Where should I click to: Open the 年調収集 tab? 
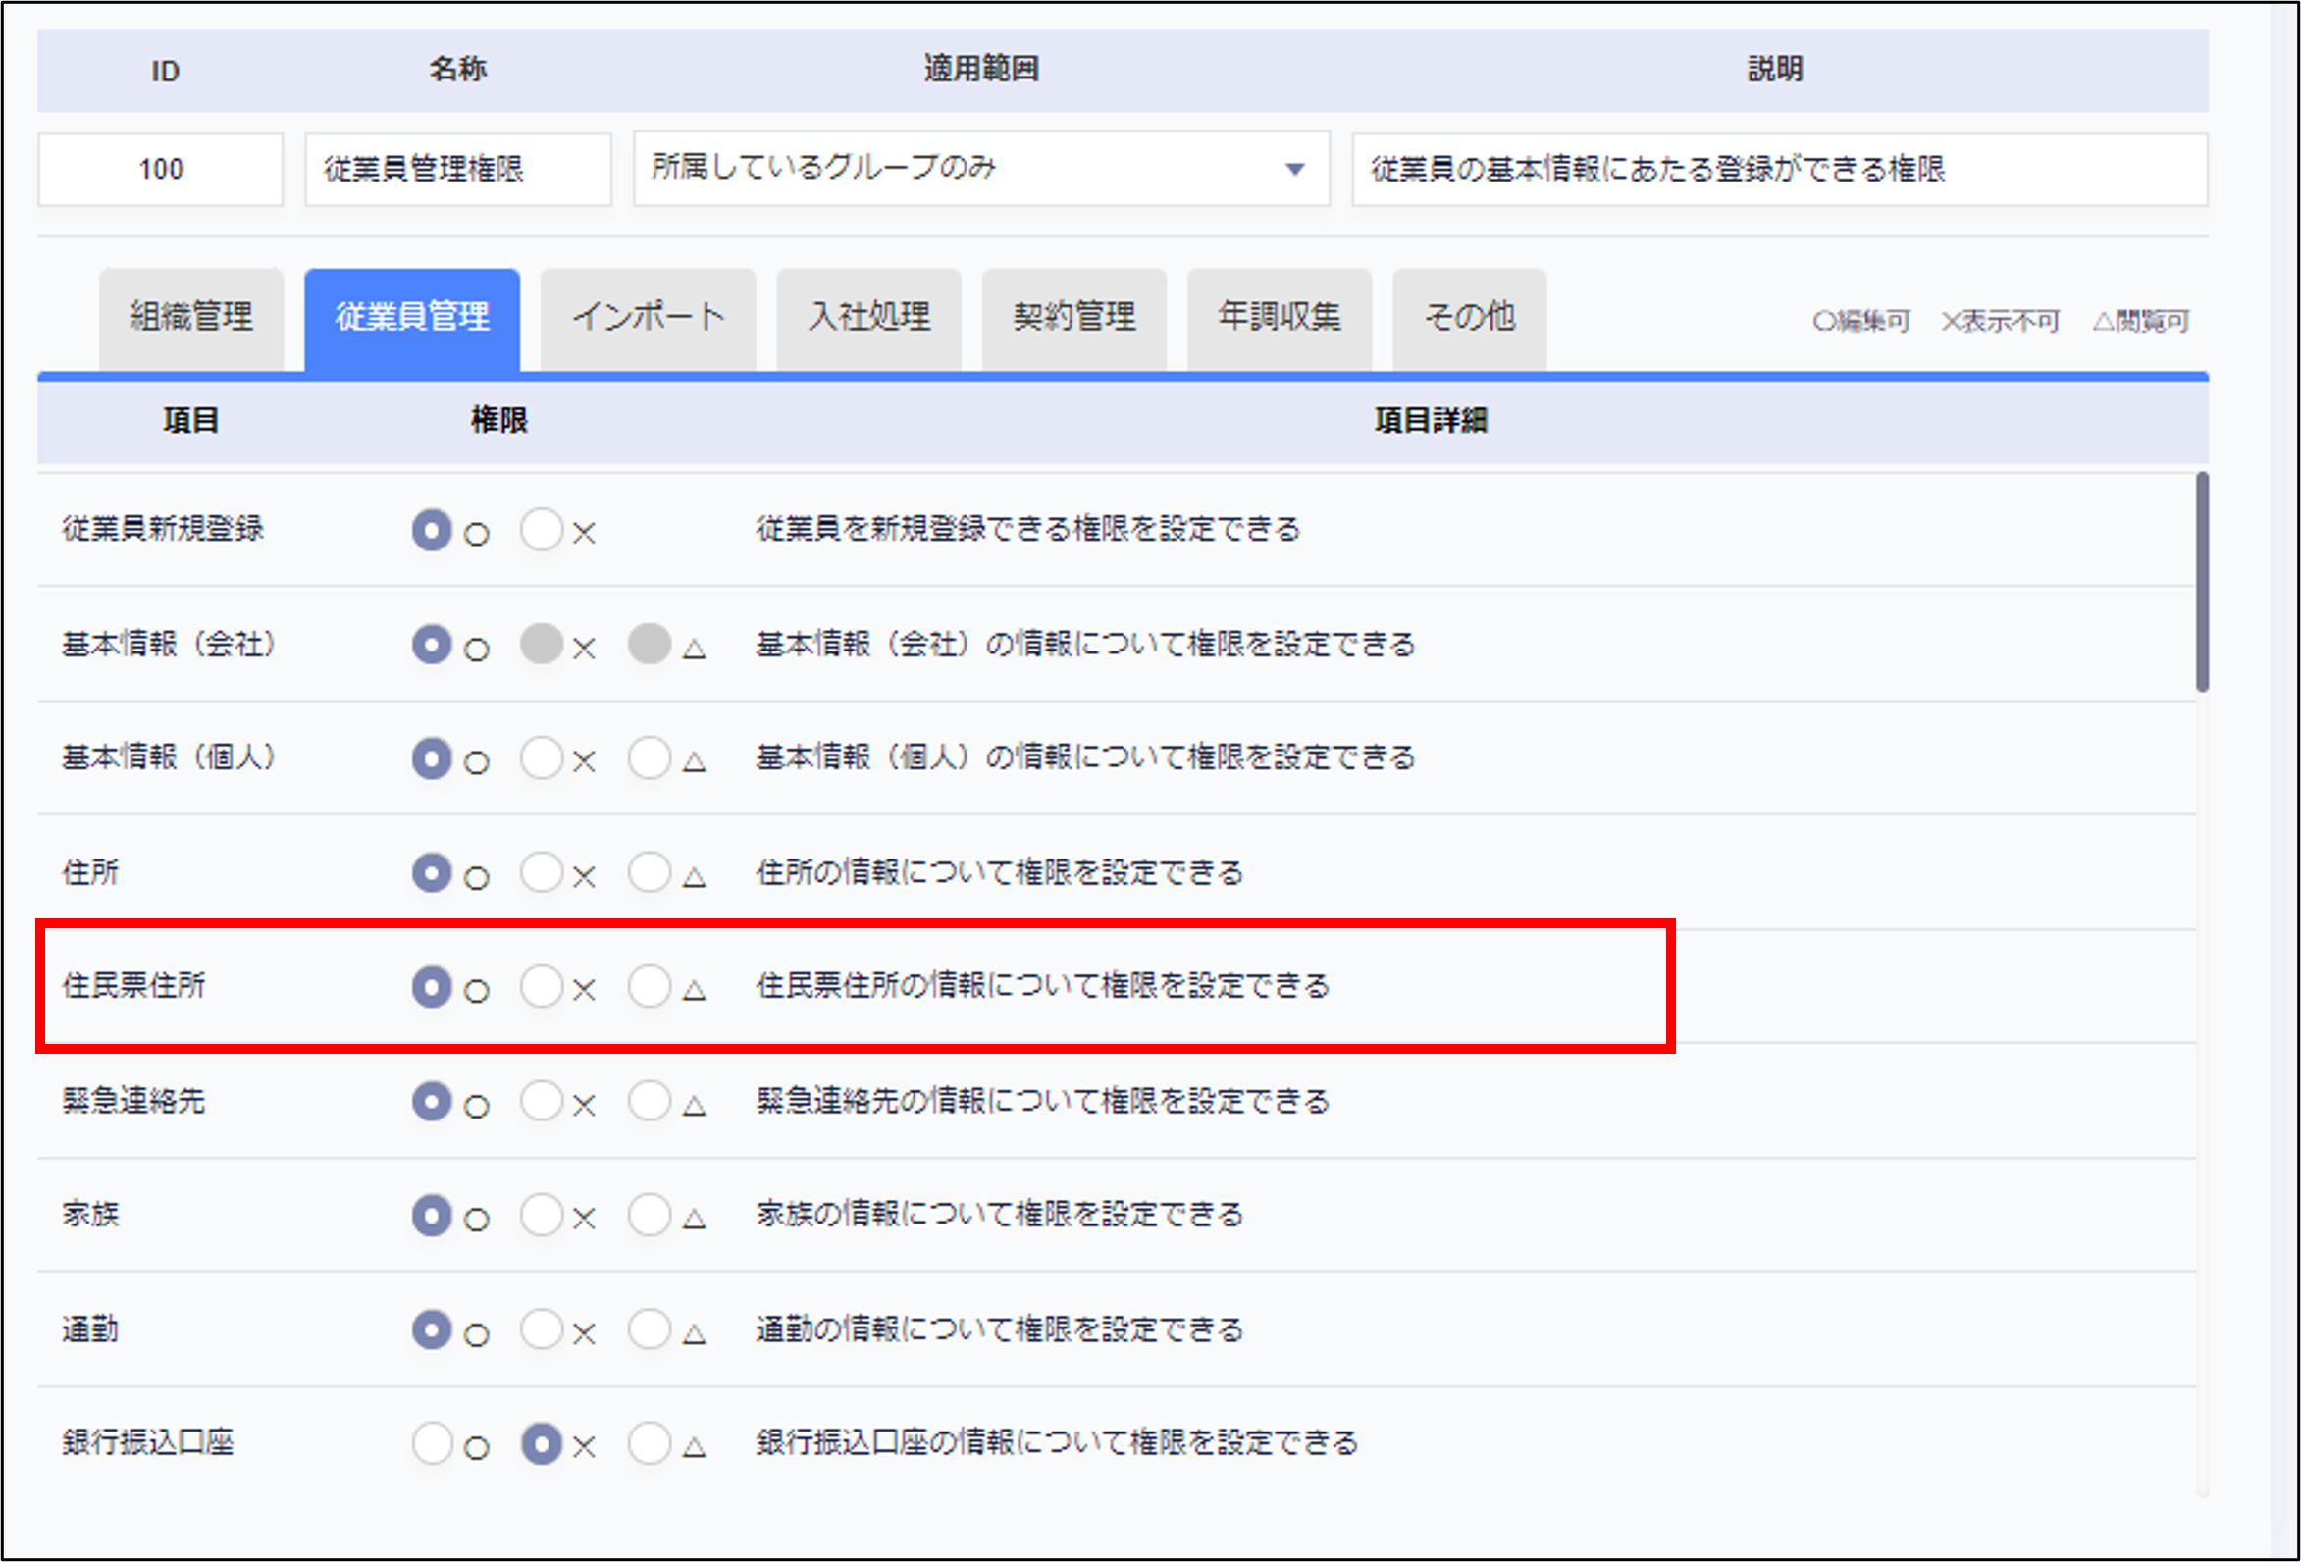[x=1280, y=319]
